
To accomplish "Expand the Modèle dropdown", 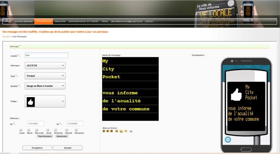I will (x=45, y=86).
